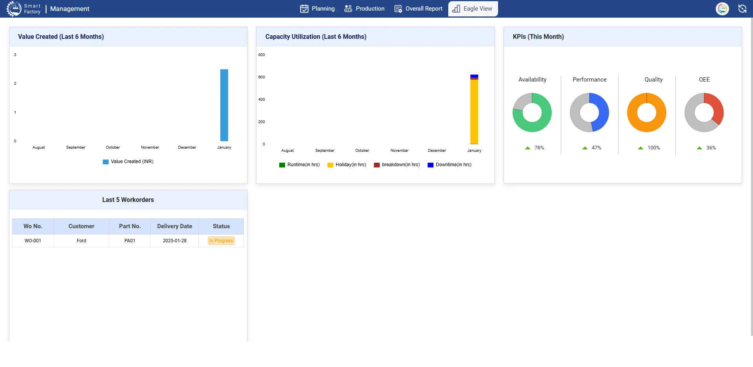Click the Wo No. column header

pos(33,226)
